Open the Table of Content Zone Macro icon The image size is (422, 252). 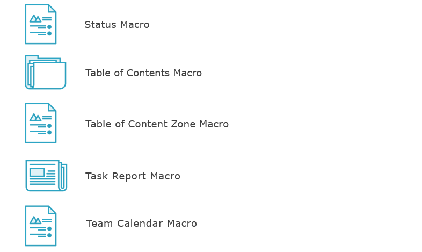click(41, 123)
